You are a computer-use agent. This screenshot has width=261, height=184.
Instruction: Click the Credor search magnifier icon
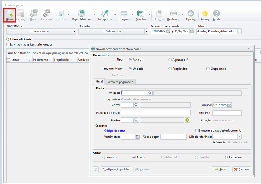pos(136,120)
